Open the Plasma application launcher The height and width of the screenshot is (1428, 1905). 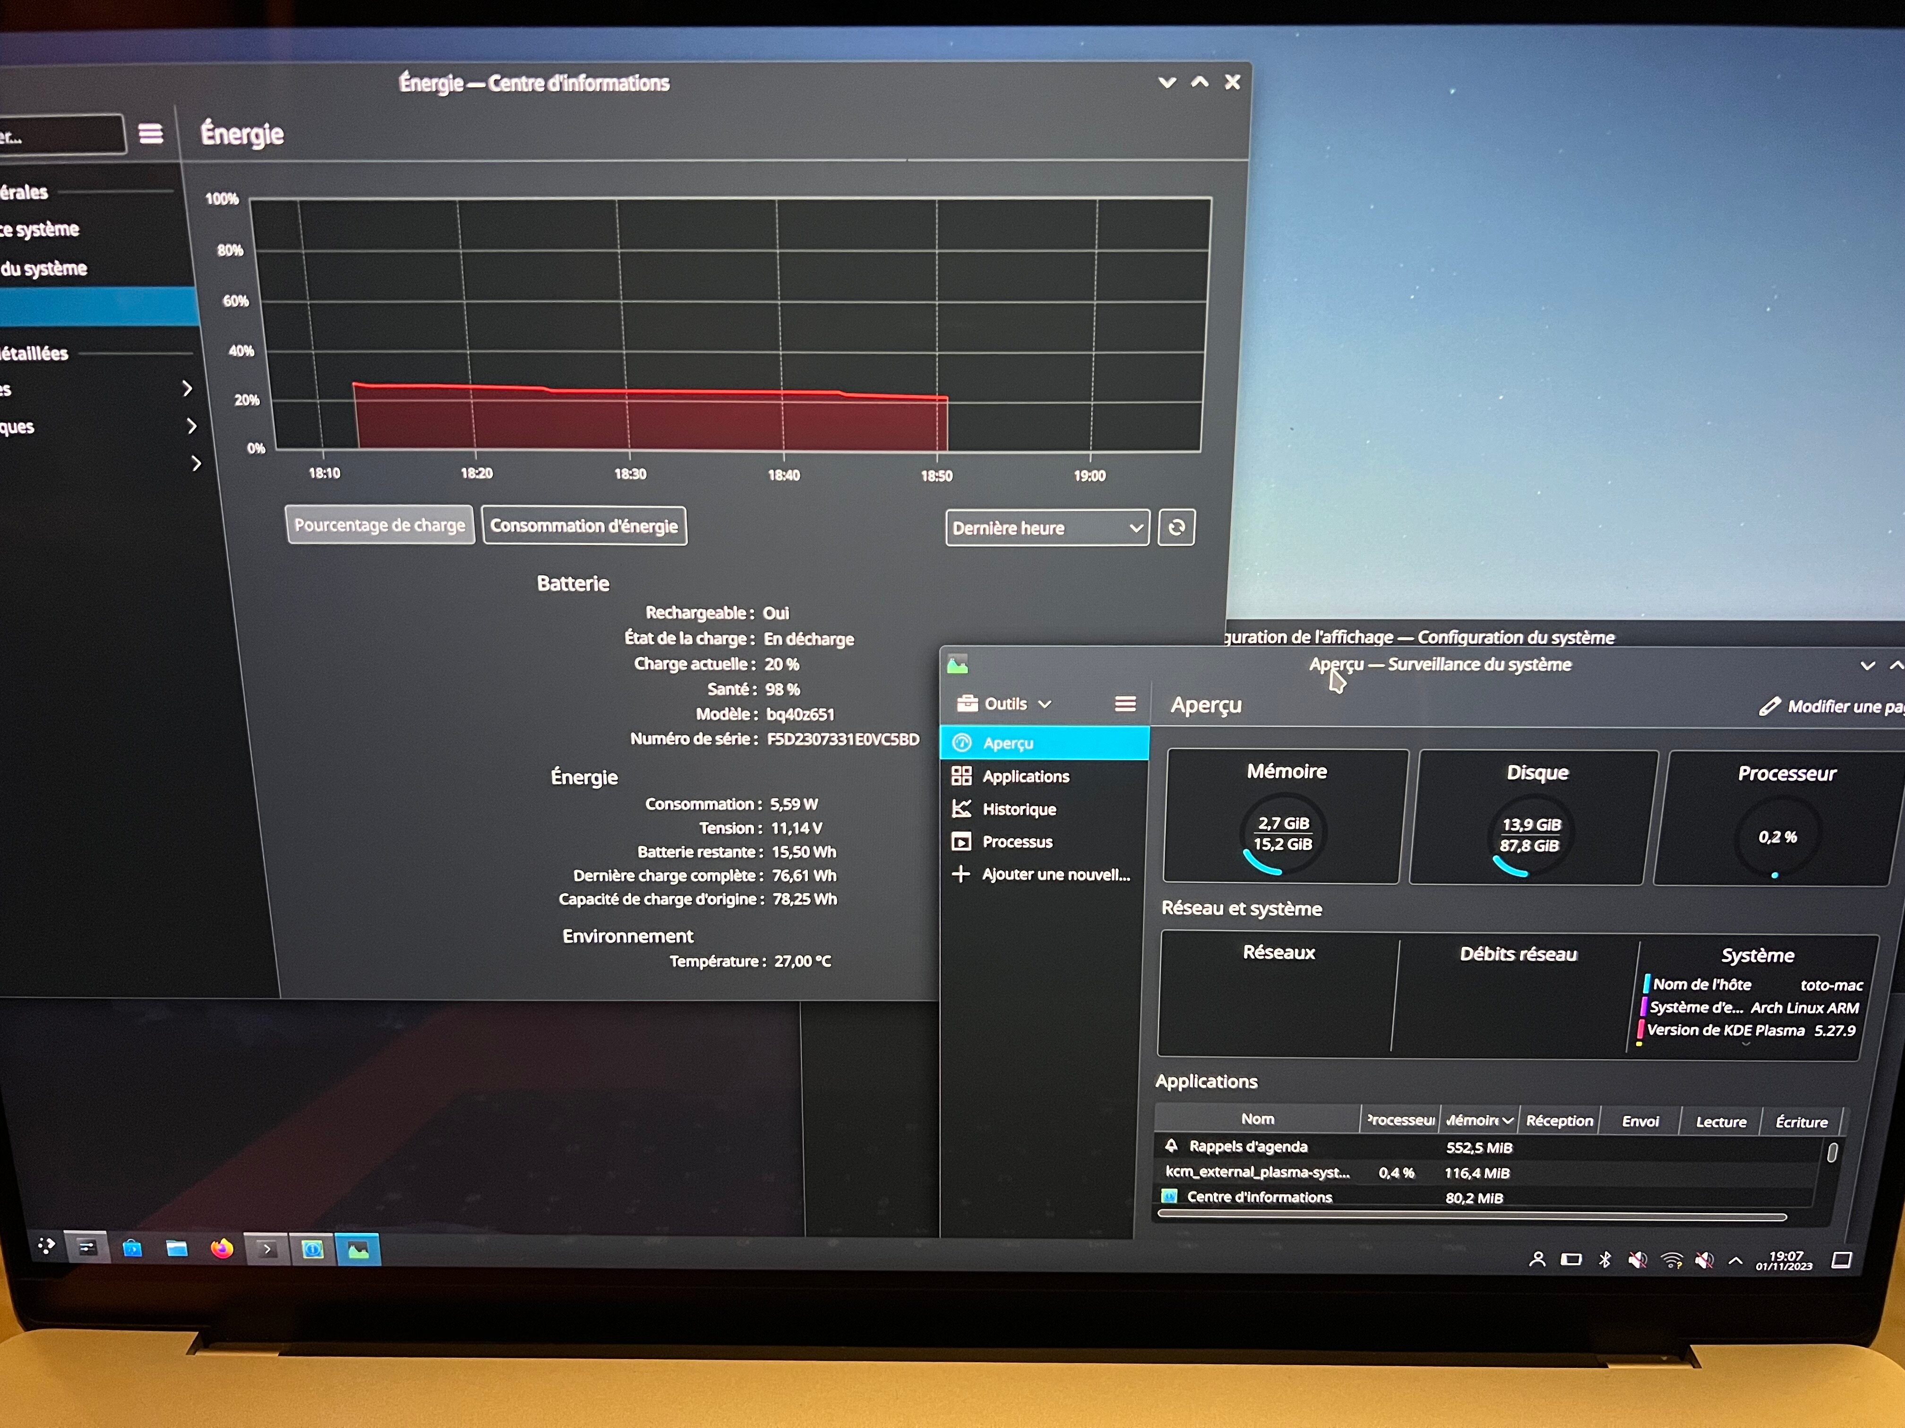click(x=46, y=1246)
